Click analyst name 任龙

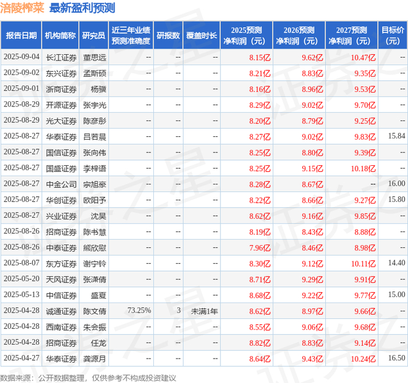pyautogui.click(x=99, y=343)
